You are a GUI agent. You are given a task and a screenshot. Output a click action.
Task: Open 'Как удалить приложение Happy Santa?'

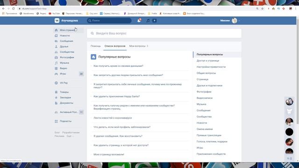116,97
